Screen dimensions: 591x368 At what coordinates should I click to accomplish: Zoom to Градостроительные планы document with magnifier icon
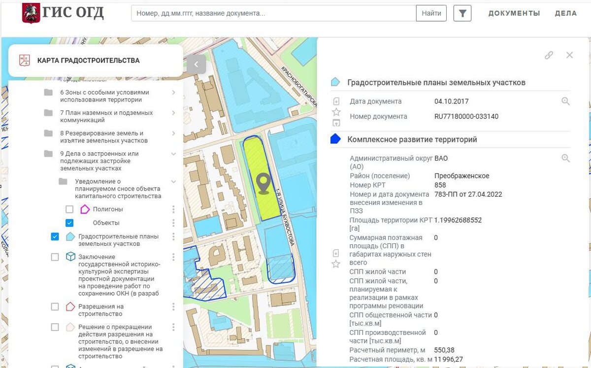565,101
